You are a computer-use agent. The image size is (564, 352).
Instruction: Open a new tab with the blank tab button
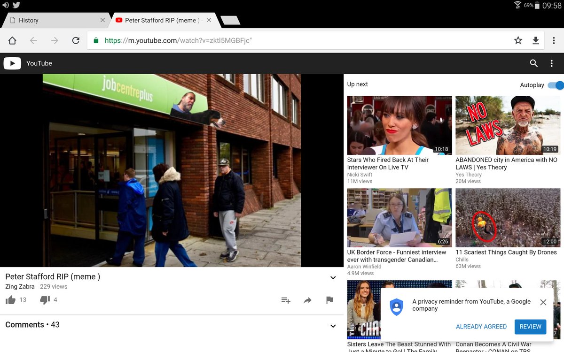point(230,20)
